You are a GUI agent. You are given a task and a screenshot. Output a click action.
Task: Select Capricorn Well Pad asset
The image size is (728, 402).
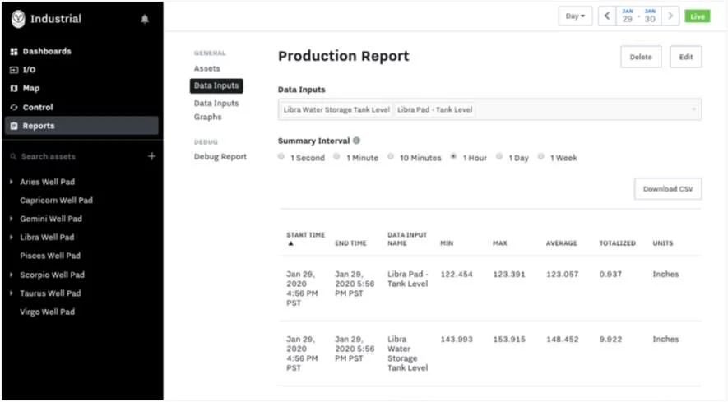pos(56,200)
